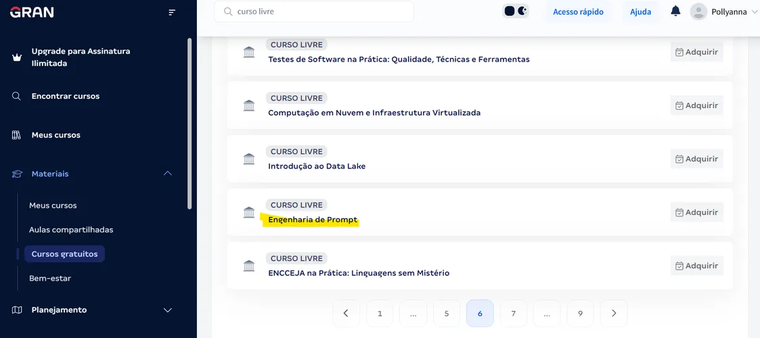Screen dimensions: 760x338
Task: Click the map icon beside Planejamento
Action: coord(16,310)
